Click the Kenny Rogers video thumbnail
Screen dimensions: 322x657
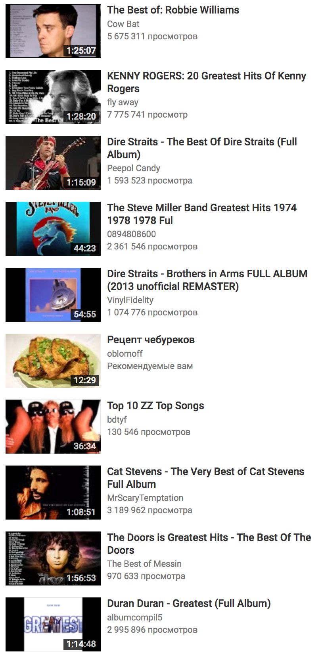pos(53,97)
